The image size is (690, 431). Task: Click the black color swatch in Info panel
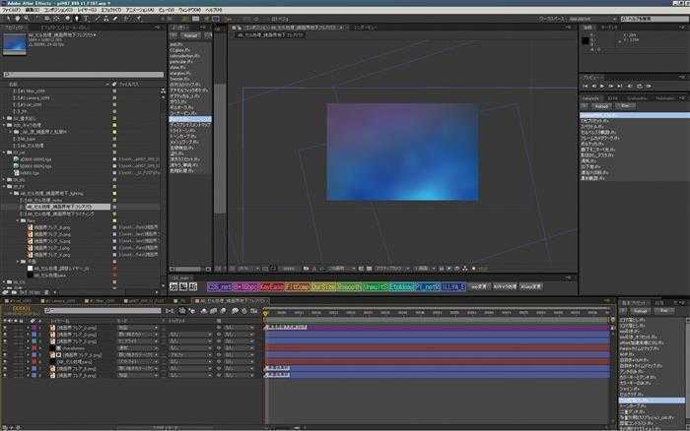(586, 41)
